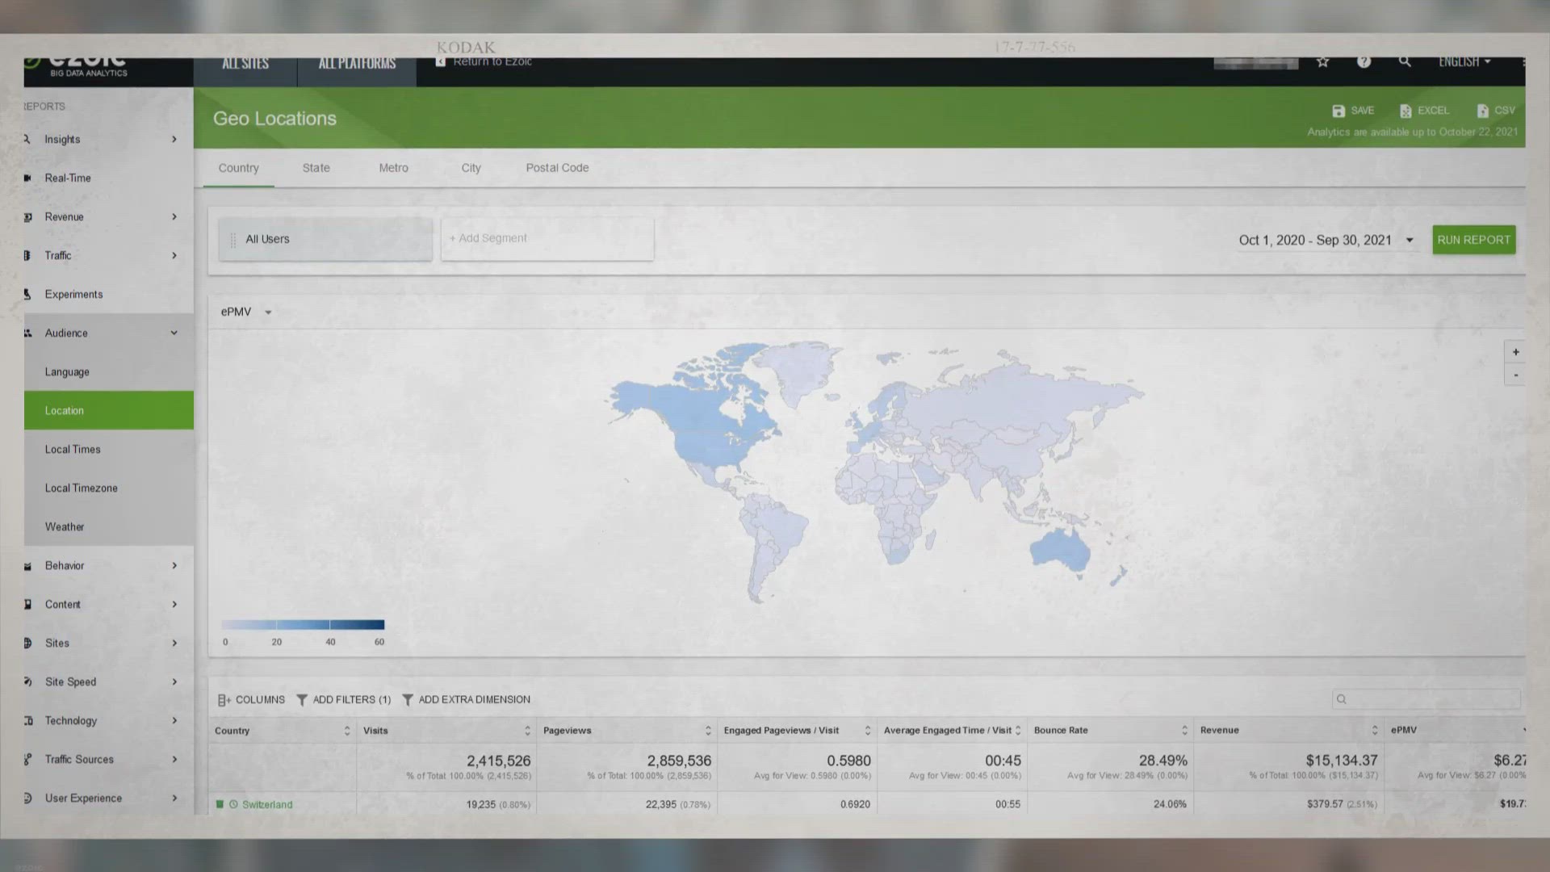
Task: Select the Country tab in Geo Locations
Action: pos(238,167)
